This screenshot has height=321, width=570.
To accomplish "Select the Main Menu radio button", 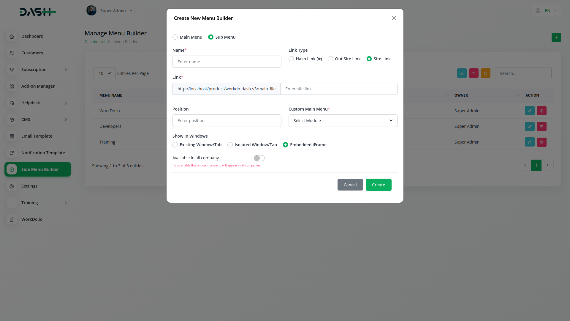I will point(175,37).
